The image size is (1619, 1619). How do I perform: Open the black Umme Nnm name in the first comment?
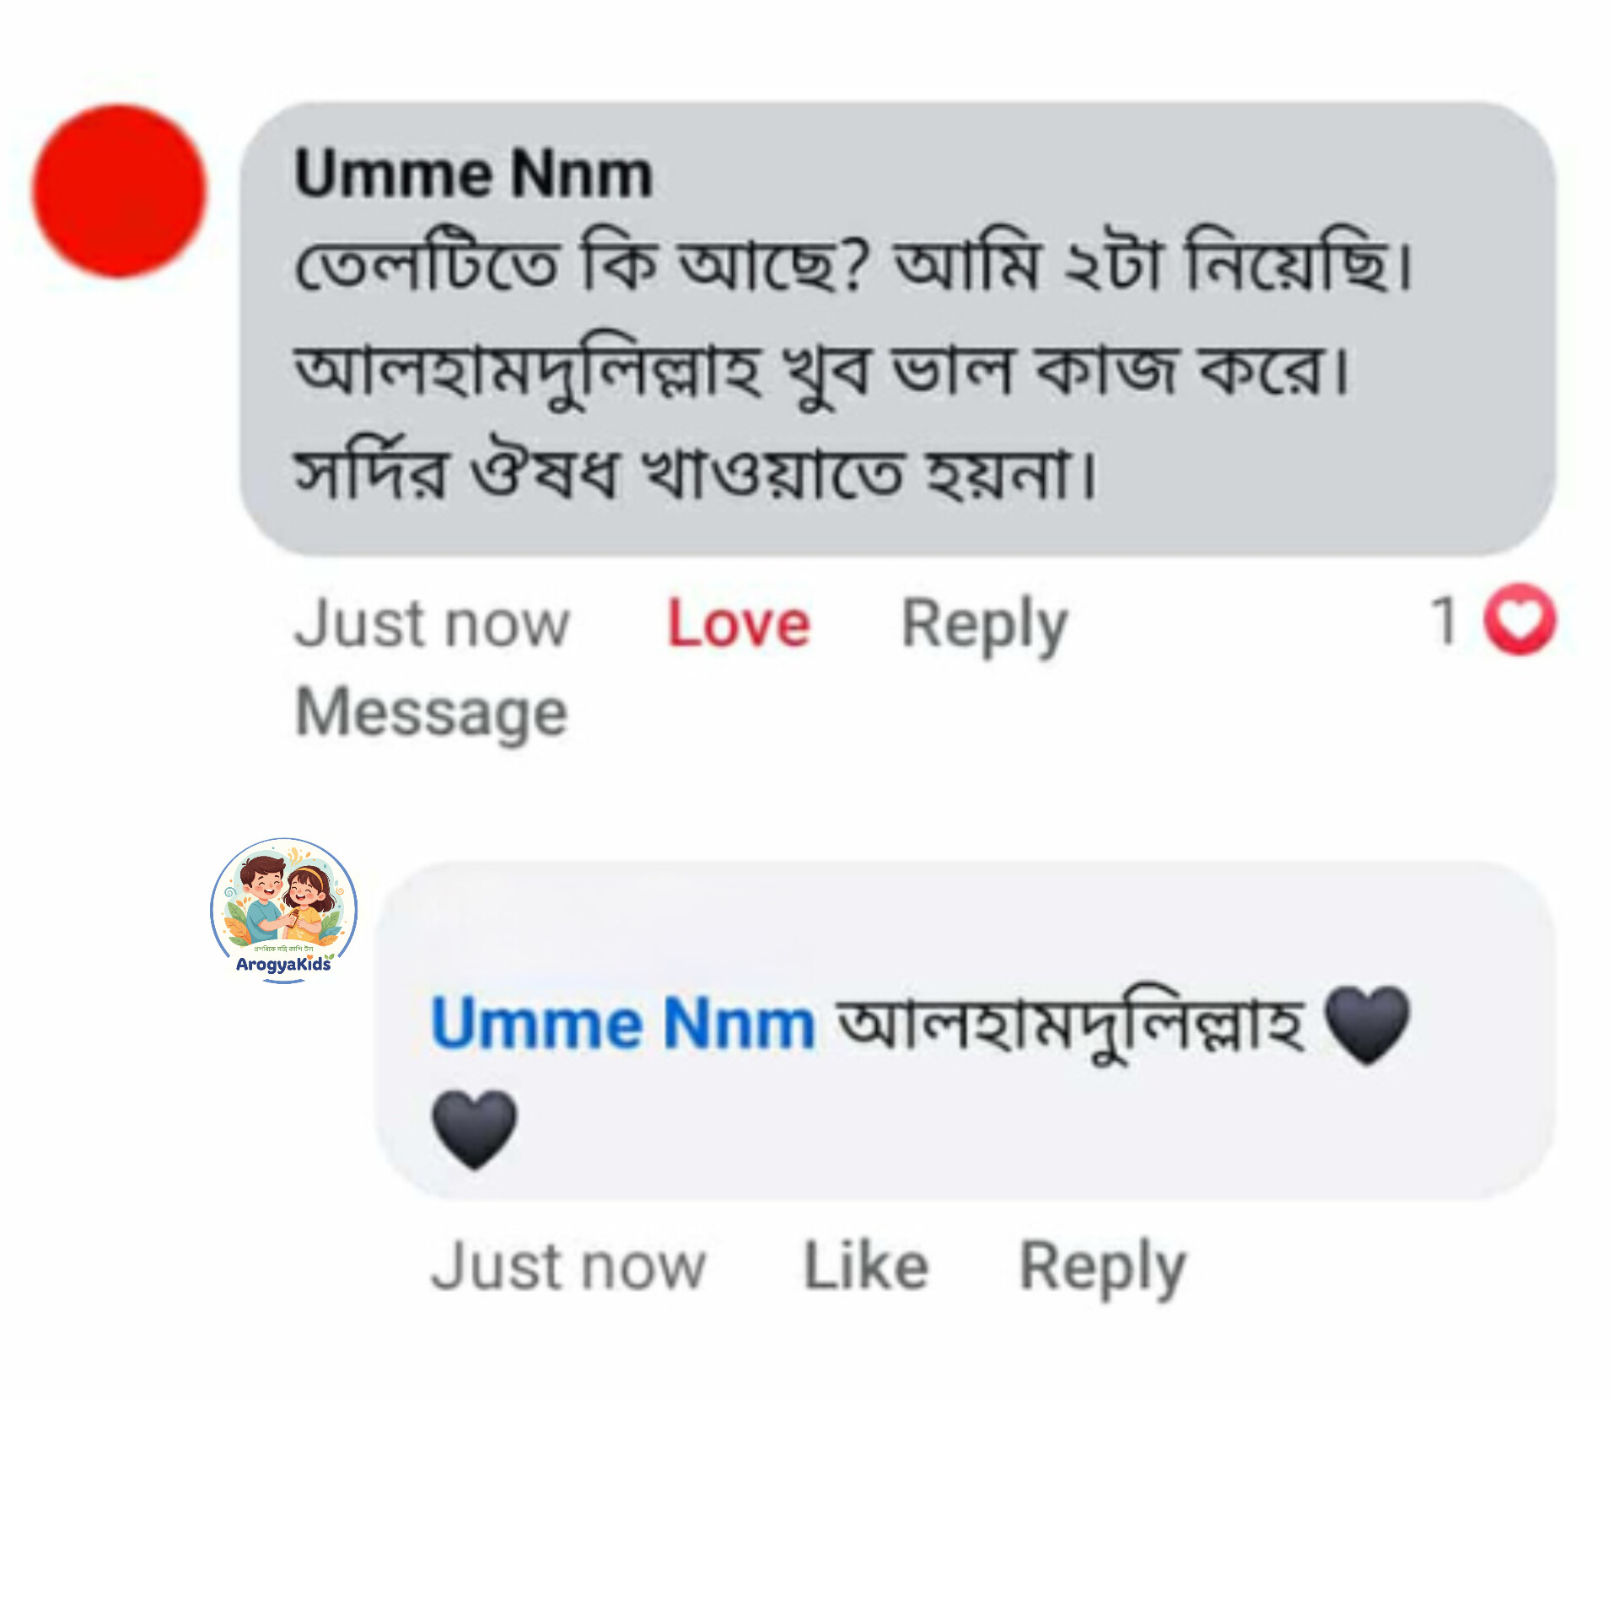coord(474,175)
